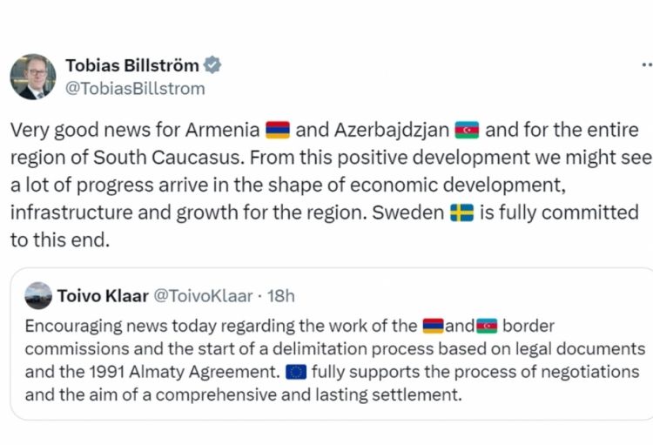The image size is (653, 445).
Task: Click the Azerbaijan flag after 'Azerbajdzjan'
Action: pos(467,131)
